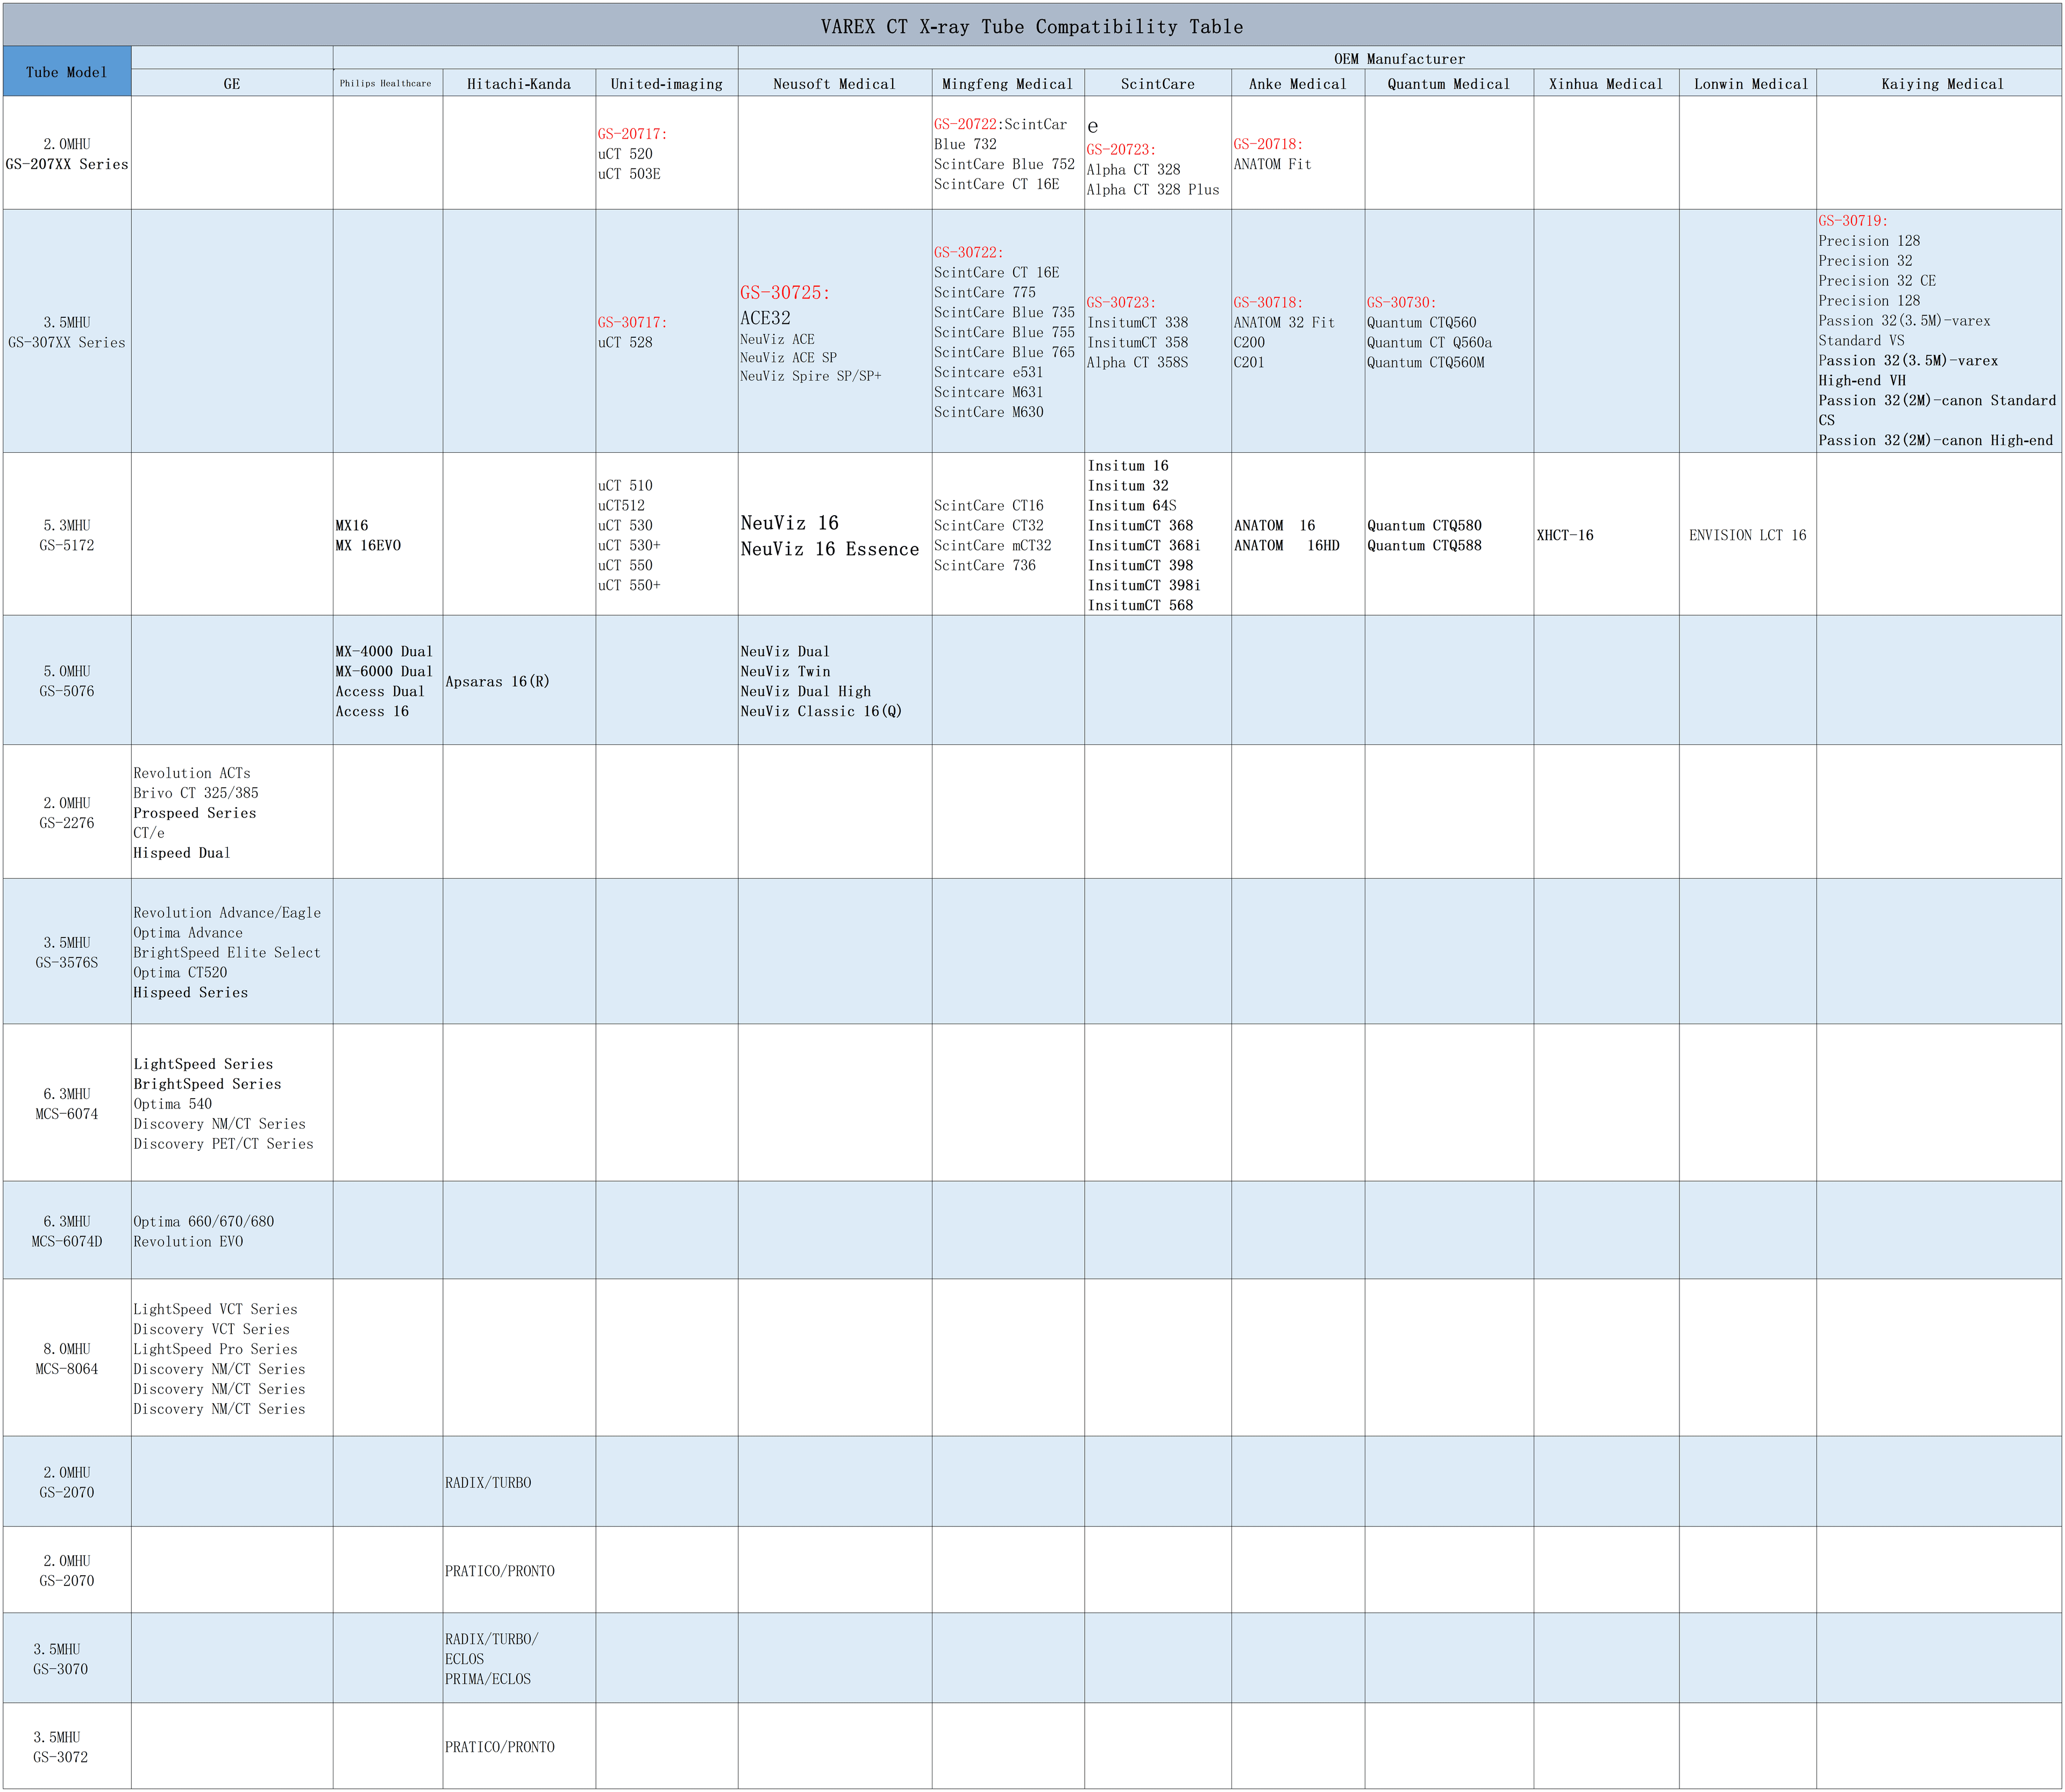The width and height of the screenshot is (2065, 1792).
Task: Select the "GS-3070" tube model label
Action: pyautogui.click(x=61, y=1669)
